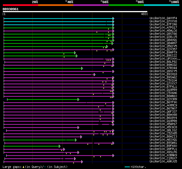182x169 pixels.
Task: Click the UniRef100_Q2V357 hit label
Action: tap(163, 50)
